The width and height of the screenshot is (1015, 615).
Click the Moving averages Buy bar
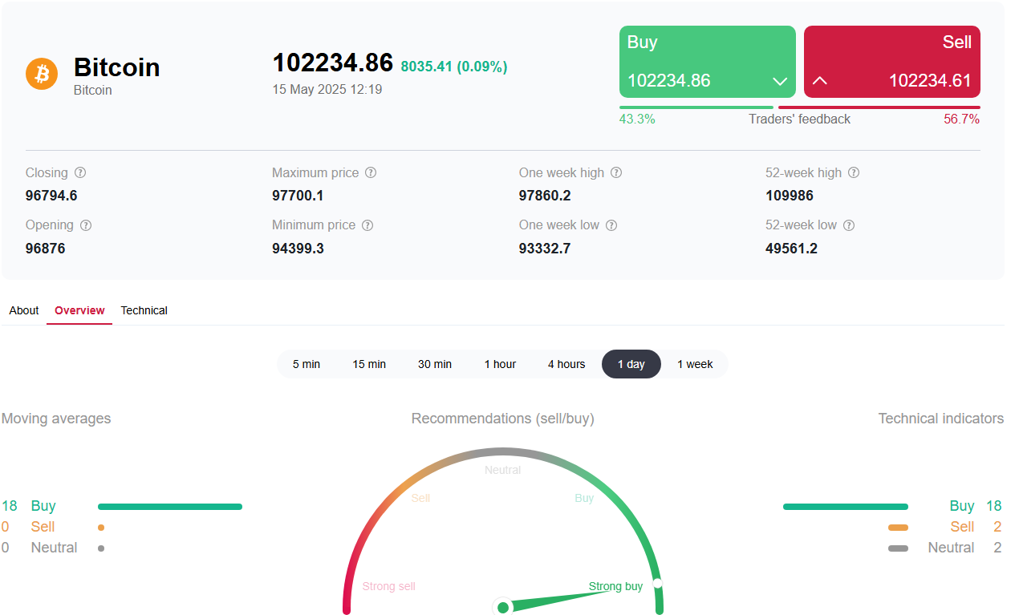[x=170, y=507]
